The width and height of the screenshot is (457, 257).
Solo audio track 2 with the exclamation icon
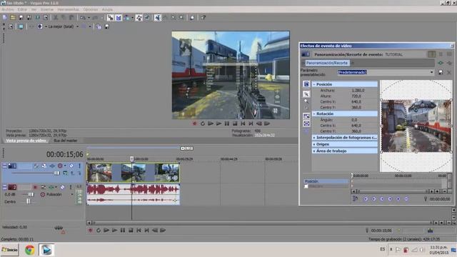pos(70,187)
